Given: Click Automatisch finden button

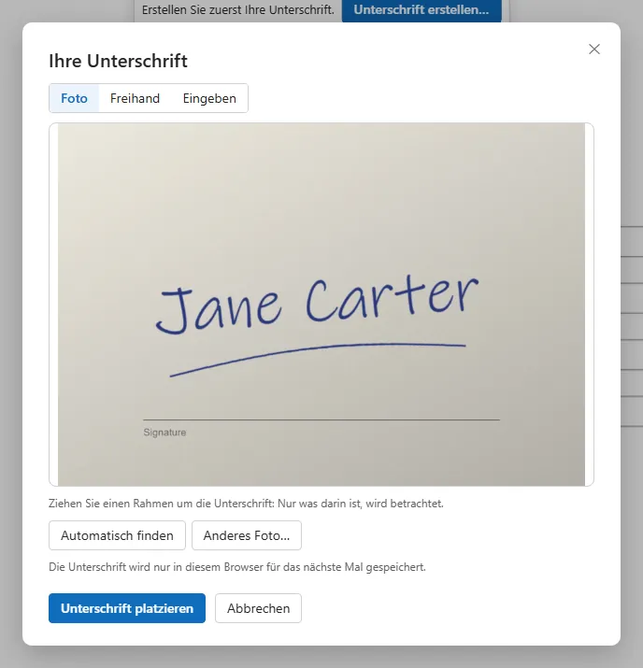Looking at the screenshot, I should point(117,535).
